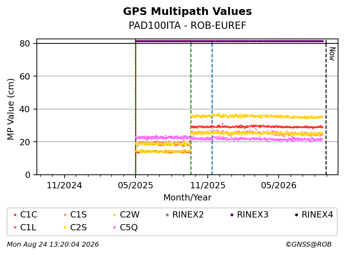Click the ©GNSS@ROB copyright text
Screen dimensions: 345x255
pyautogui.click(x=309, y=244)
